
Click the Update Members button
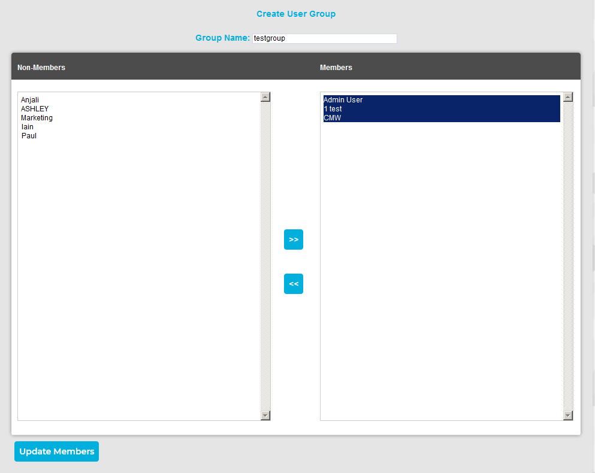coord(56,451)
